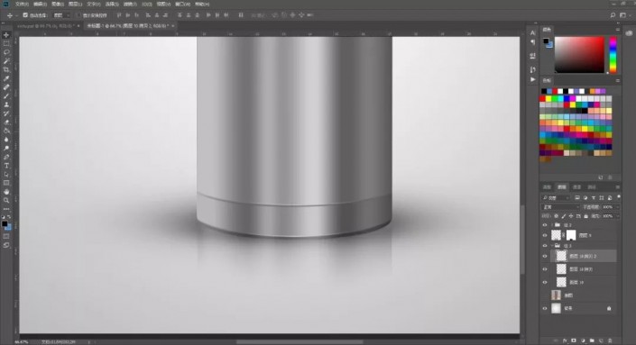Select the Magic Wand tool
Viewport: 636px width, 345px height.
click(6, 61)
